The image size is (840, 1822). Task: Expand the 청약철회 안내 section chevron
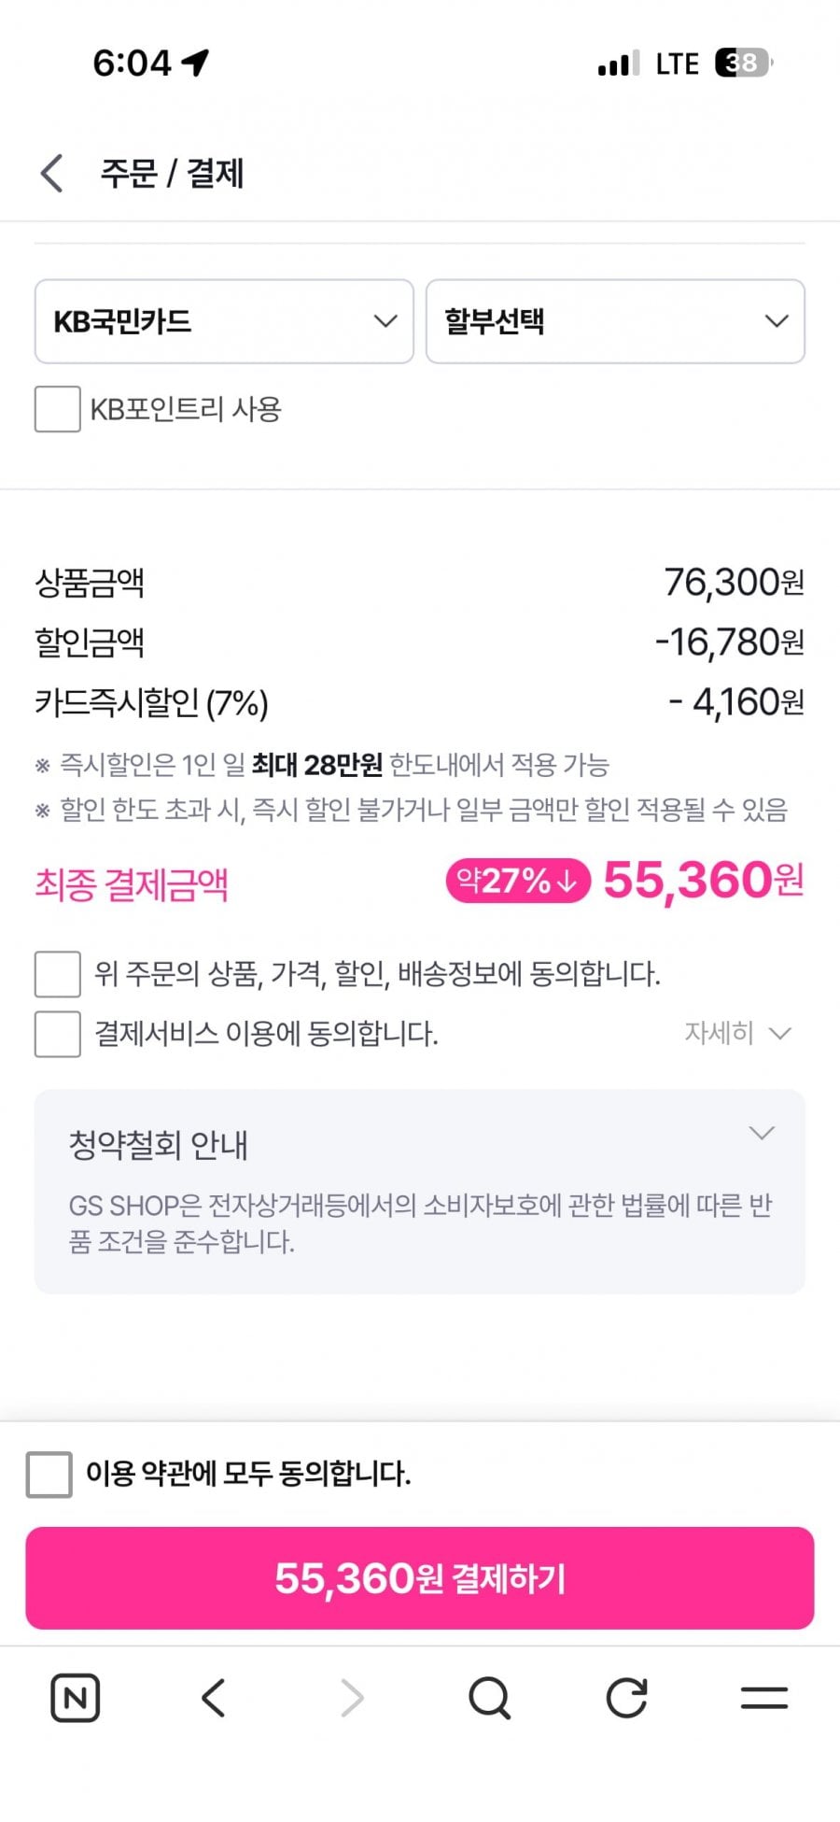[762, 1134]
